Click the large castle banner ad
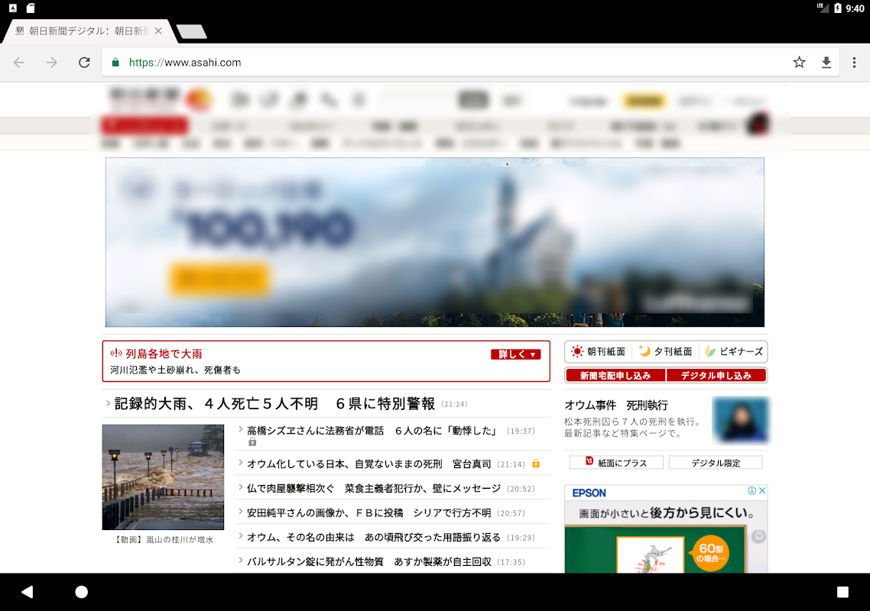Image resolution: width=870 pixels, height=611 pixels. coord(435,242)
